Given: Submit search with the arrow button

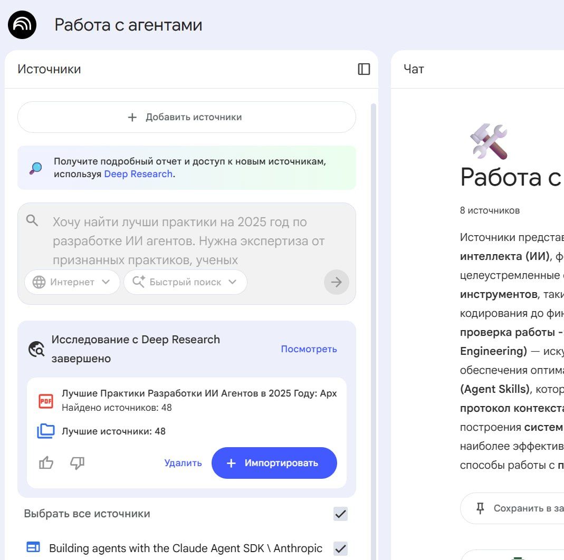Looking at the screenshot, I should click(x=336, y=282).
